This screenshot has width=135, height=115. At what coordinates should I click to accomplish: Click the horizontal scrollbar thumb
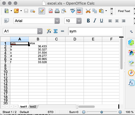tap(87, 107)
